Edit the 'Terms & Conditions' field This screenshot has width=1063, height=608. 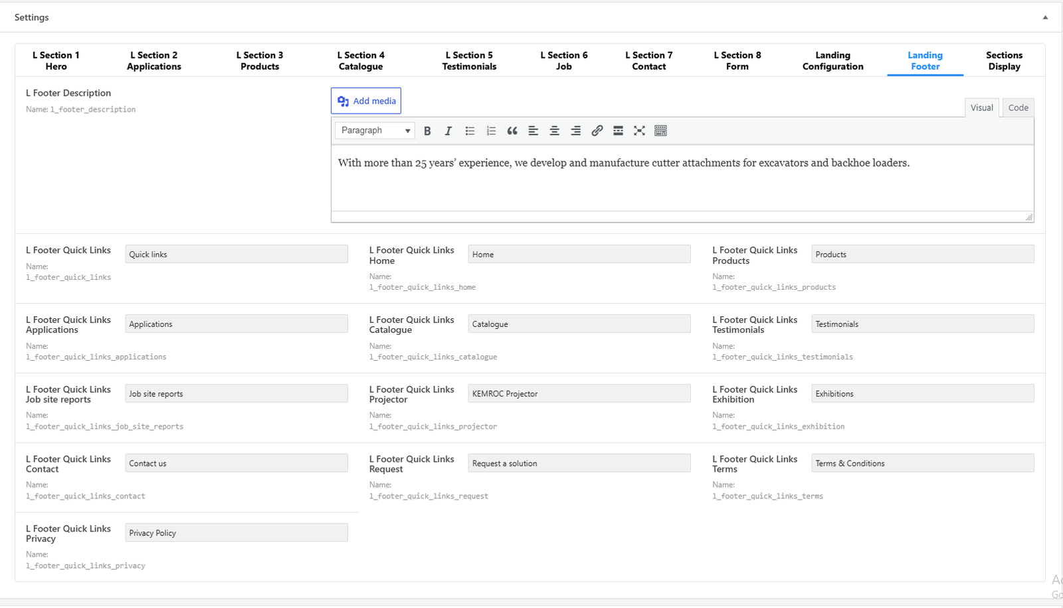click(x=923, y=463)
